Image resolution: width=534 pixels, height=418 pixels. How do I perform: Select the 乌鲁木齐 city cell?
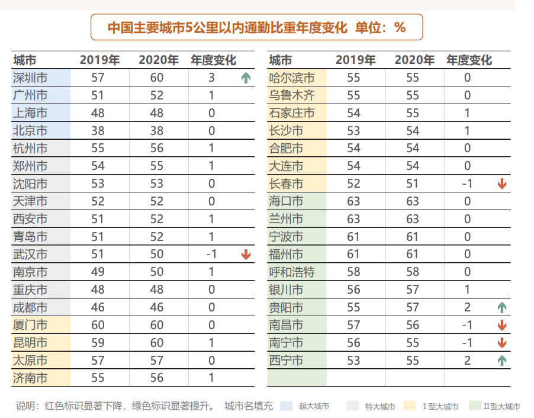click(x=297, y=95)
